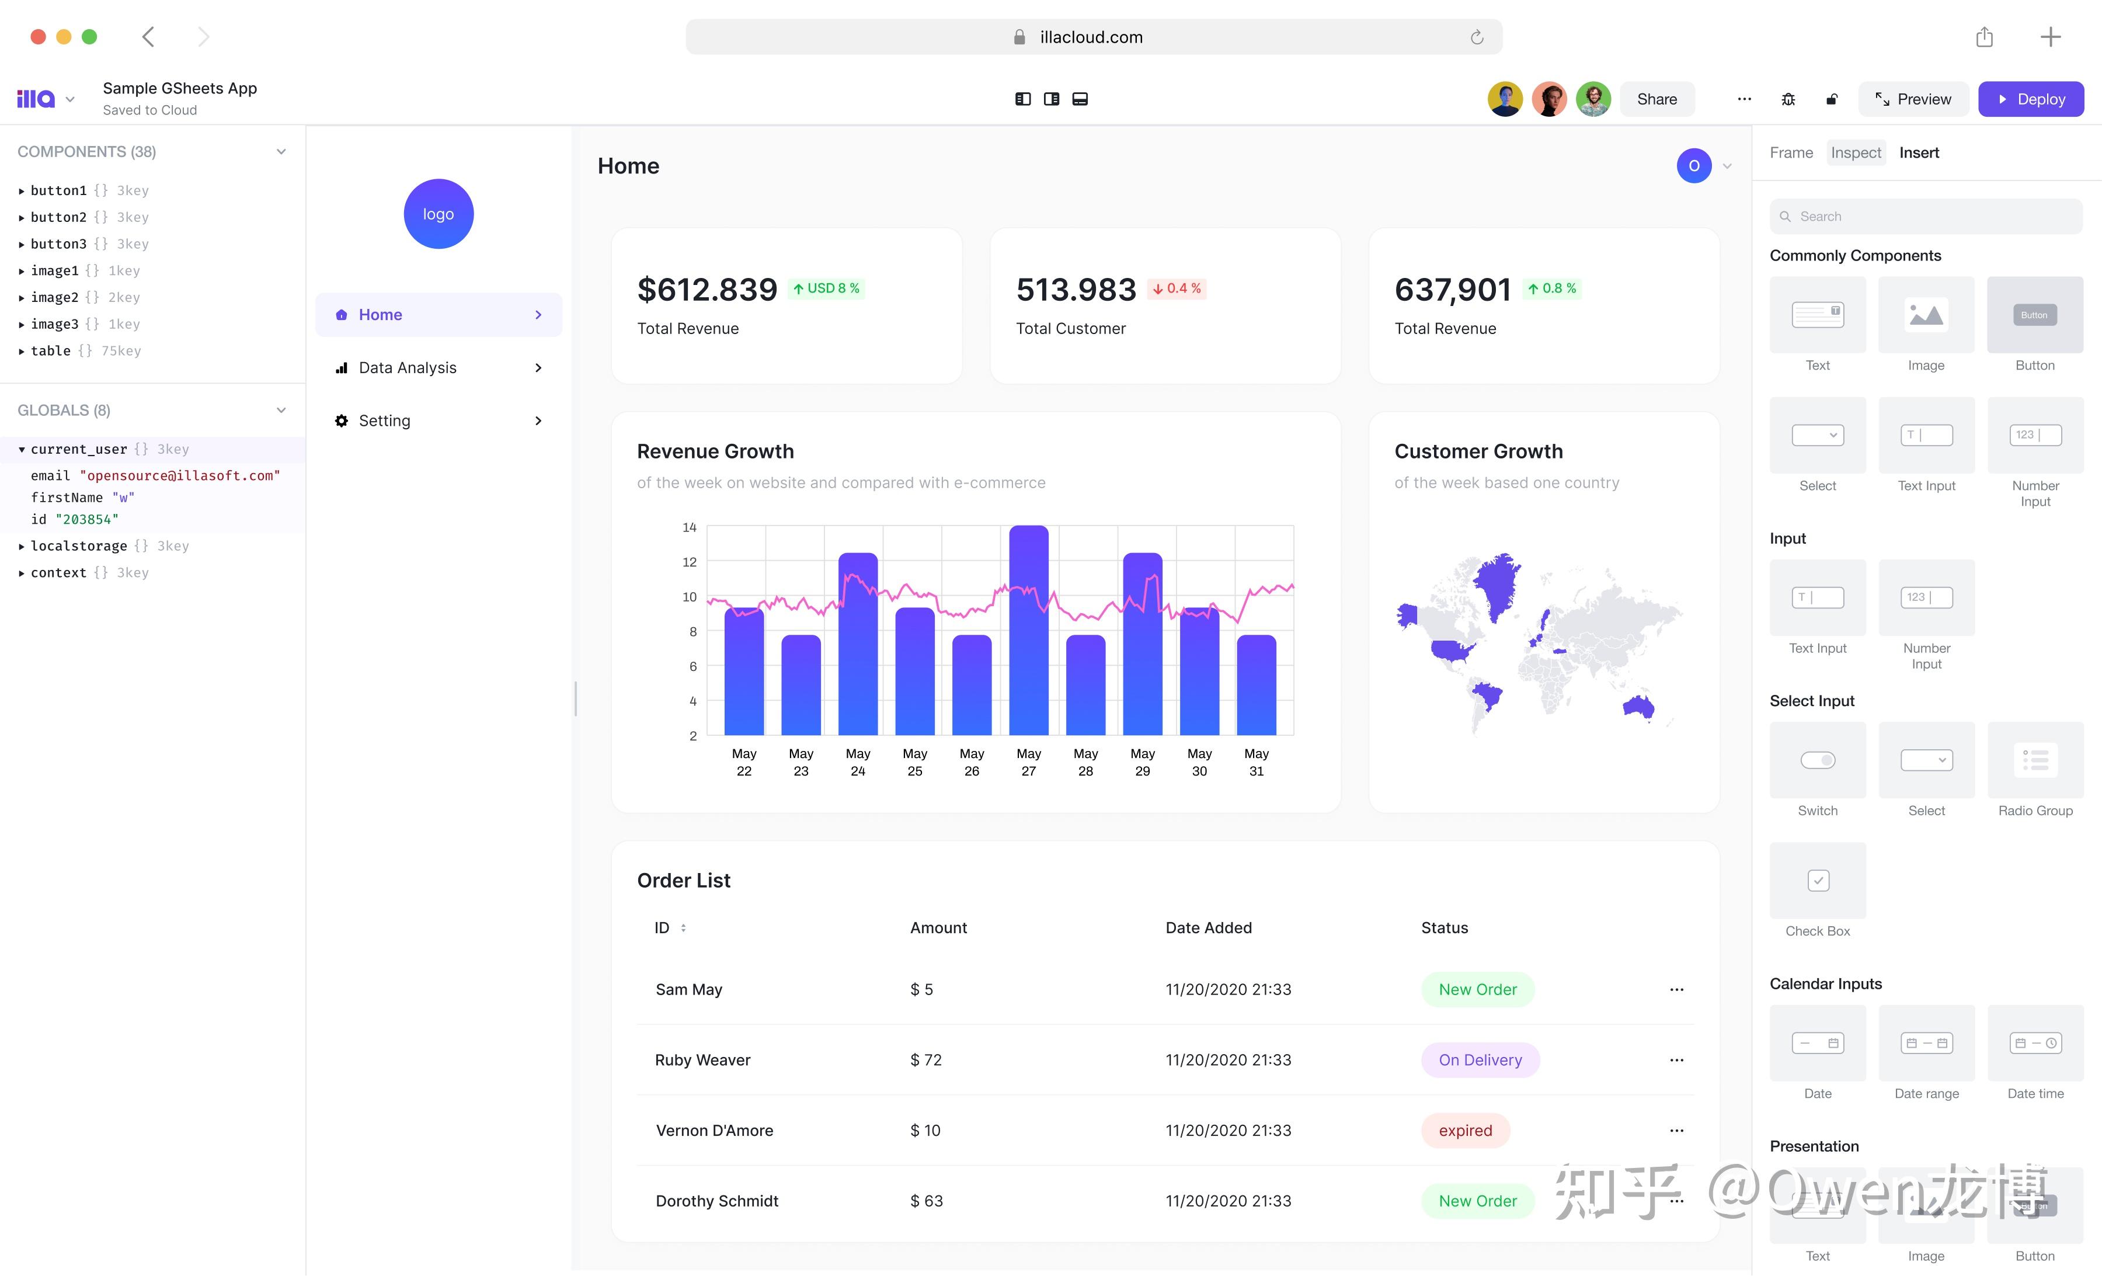Viewport: 2102px width, 1276px height.
Task: Click the Deploy button
Action: coord(2031,99)
